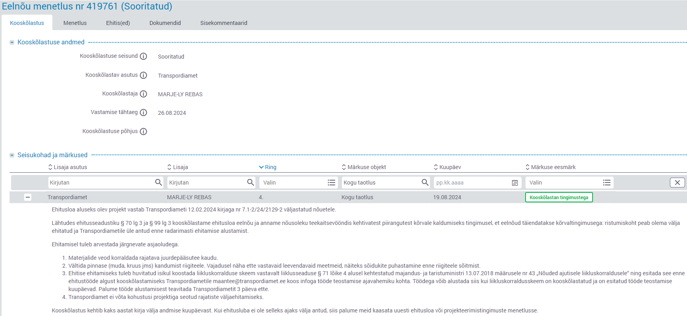Click the paragraph Ehitamisel tuleb arvestada

click(115, 244)
